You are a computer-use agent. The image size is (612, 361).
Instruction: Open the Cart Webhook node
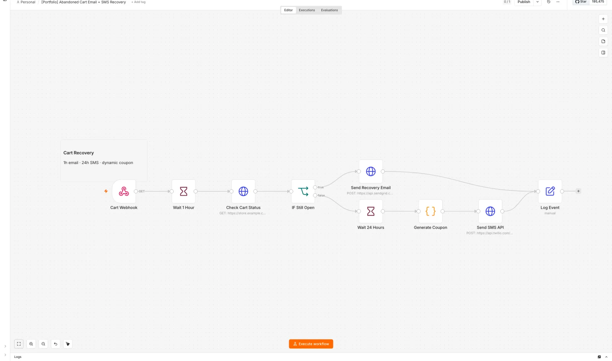tap(124, 191)
